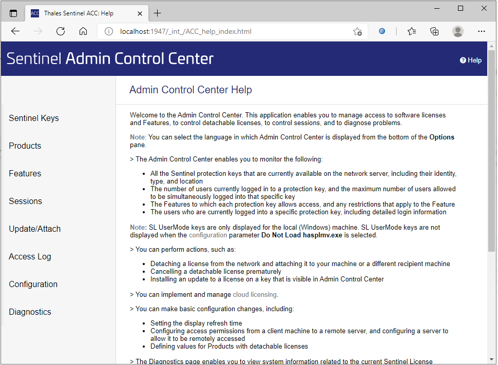The image size is (498, 365).
Task: Click the Sentinel Admin Control Center title
Action: (x=110, y=58)
